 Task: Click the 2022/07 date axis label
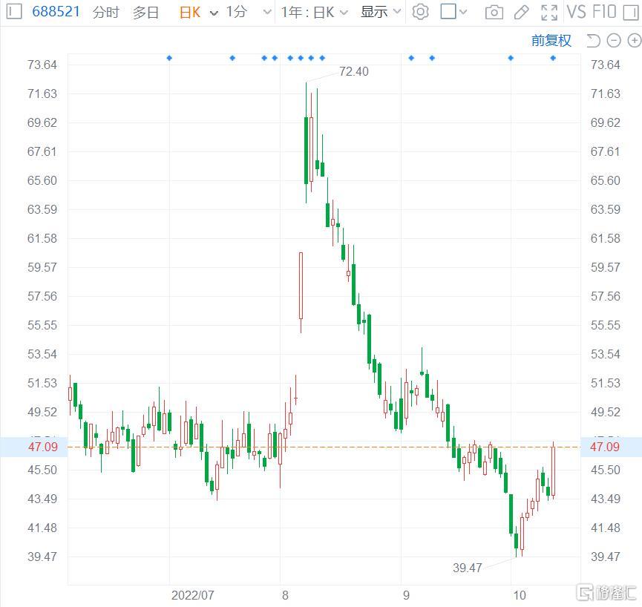coord(192,595)
